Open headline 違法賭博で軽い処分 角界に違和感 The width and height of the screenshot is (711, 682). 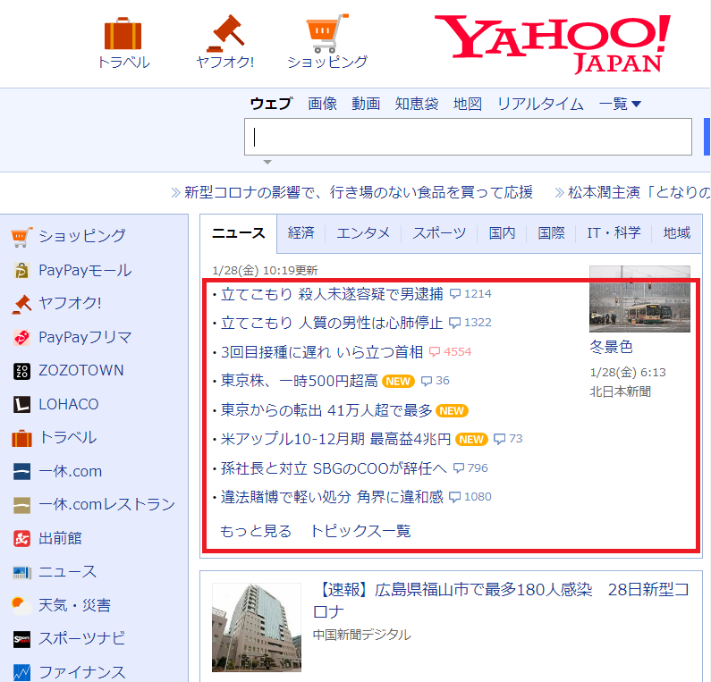[x=332, y=497]
